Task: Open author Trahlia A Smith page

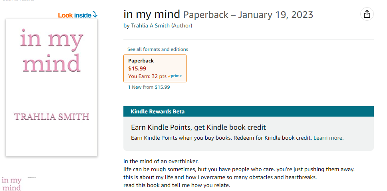Action: click(150, 25)
